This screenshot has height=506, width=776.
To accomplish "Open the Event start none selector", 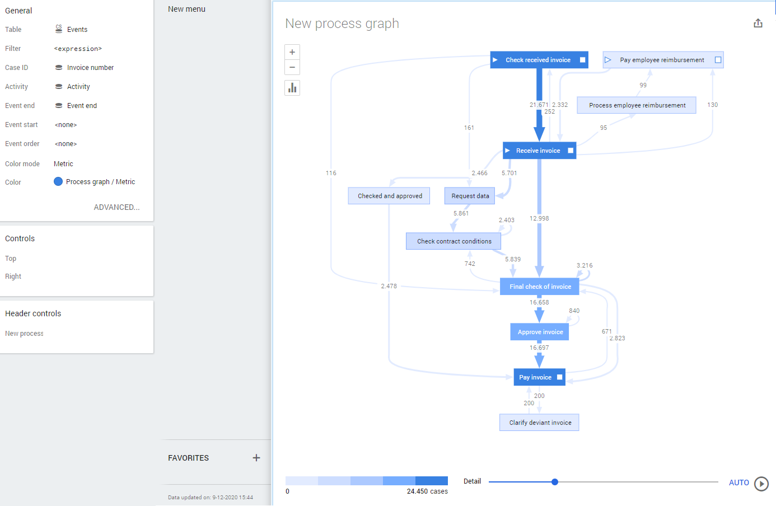I will coord(66,125).
